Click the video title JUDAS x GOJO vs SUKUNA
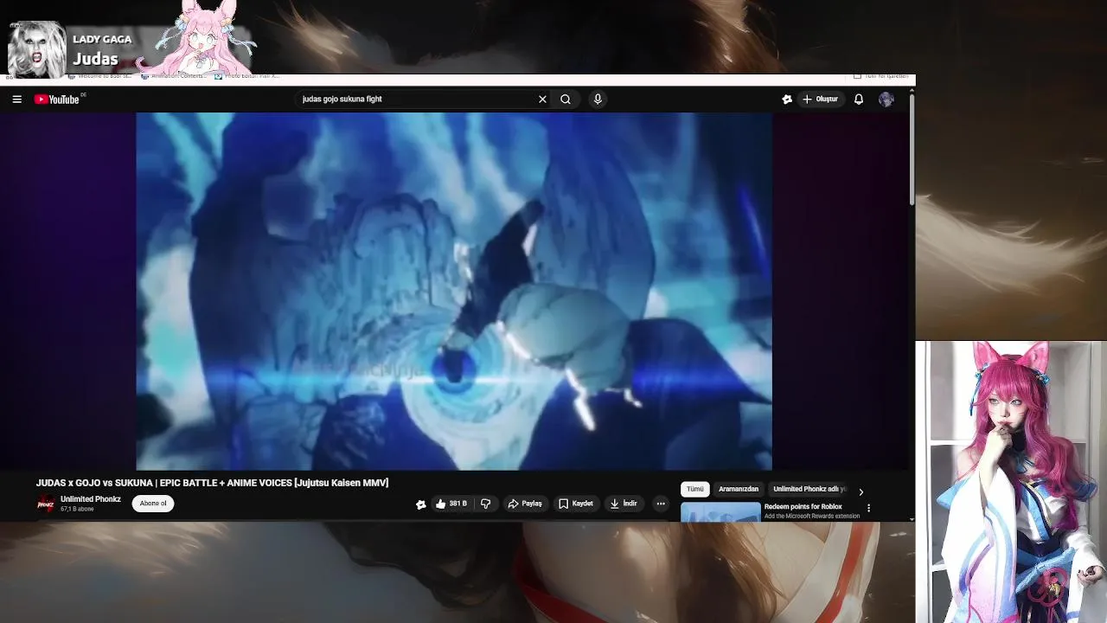This screenshot has height=623, width=1107. point(212,483)
